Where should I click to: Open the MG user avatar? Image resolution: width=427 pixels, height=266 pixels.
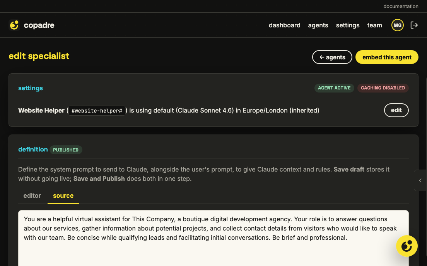[x=397, y=25]
